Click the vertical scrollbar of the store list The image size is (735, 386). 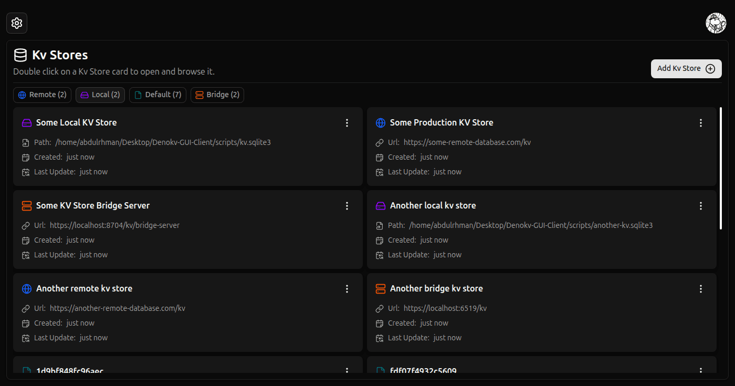721,168
